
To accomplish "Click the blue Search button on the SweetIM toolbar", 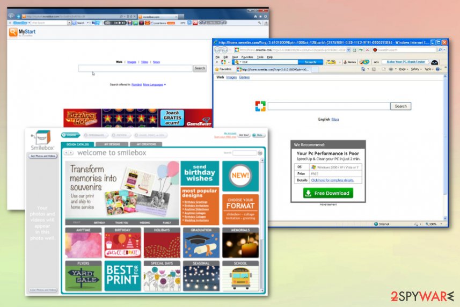I will 310,62.
